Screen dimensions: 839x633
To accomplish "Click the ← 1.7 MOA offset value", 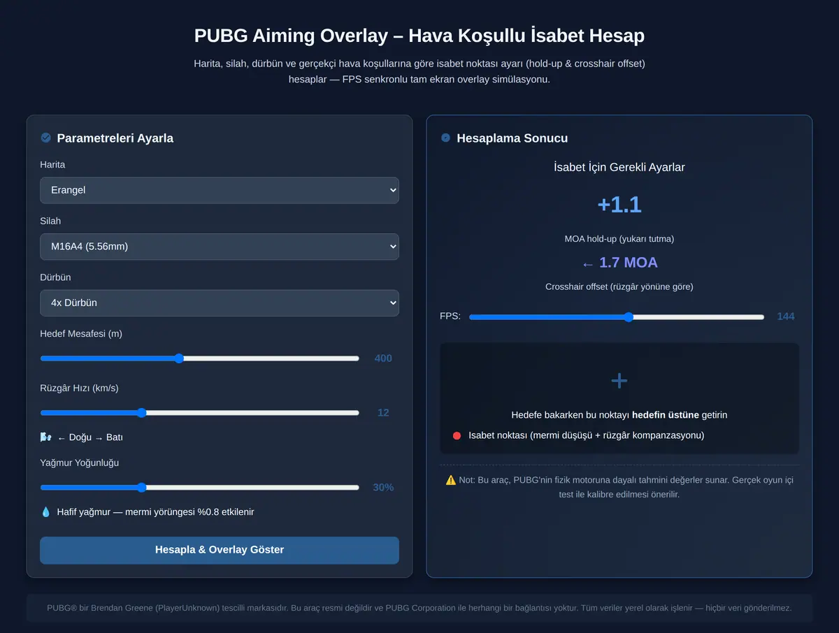I will pos(619,263).
